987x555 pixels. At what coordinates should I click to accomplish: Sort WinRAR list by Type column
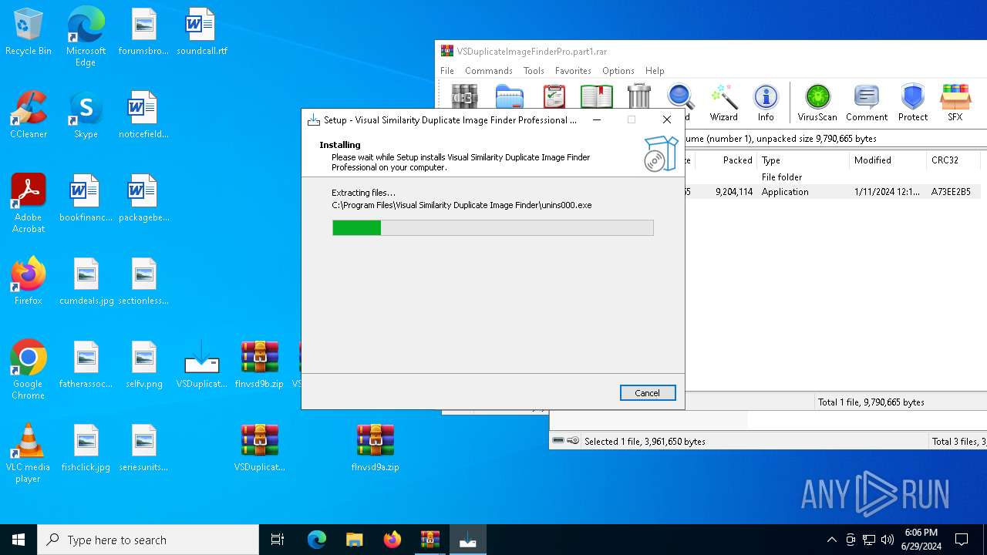click(803, 160)
